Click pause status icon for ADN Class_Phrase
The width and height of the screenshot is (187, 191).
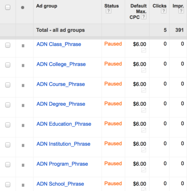point(23,46)
